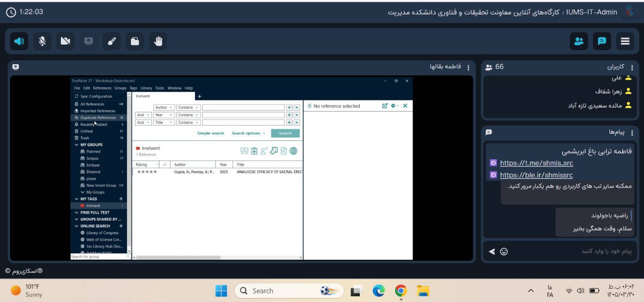This screenshot has height=302, width=644.
Task: Add search row after Author row
Action: click(x=289, y=108)
